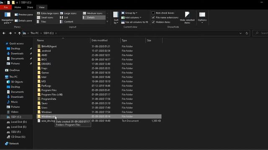Open recent locations dropdown arrow
Image resolution: width=268 pixels, height=150 pixels.
tap(15, 33)
